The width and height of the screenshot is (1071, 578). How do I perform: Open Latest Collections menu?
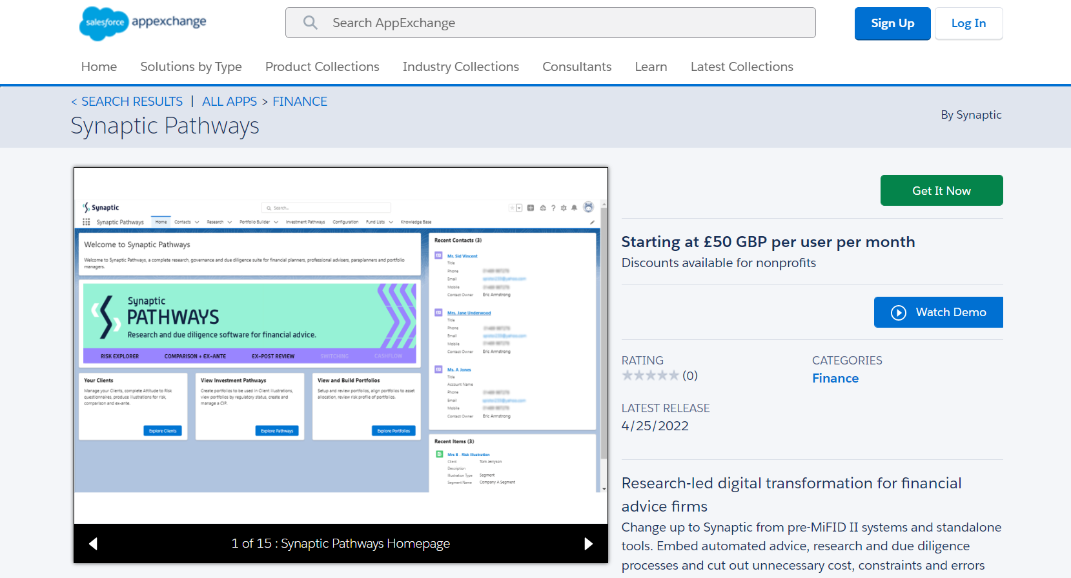742,67
